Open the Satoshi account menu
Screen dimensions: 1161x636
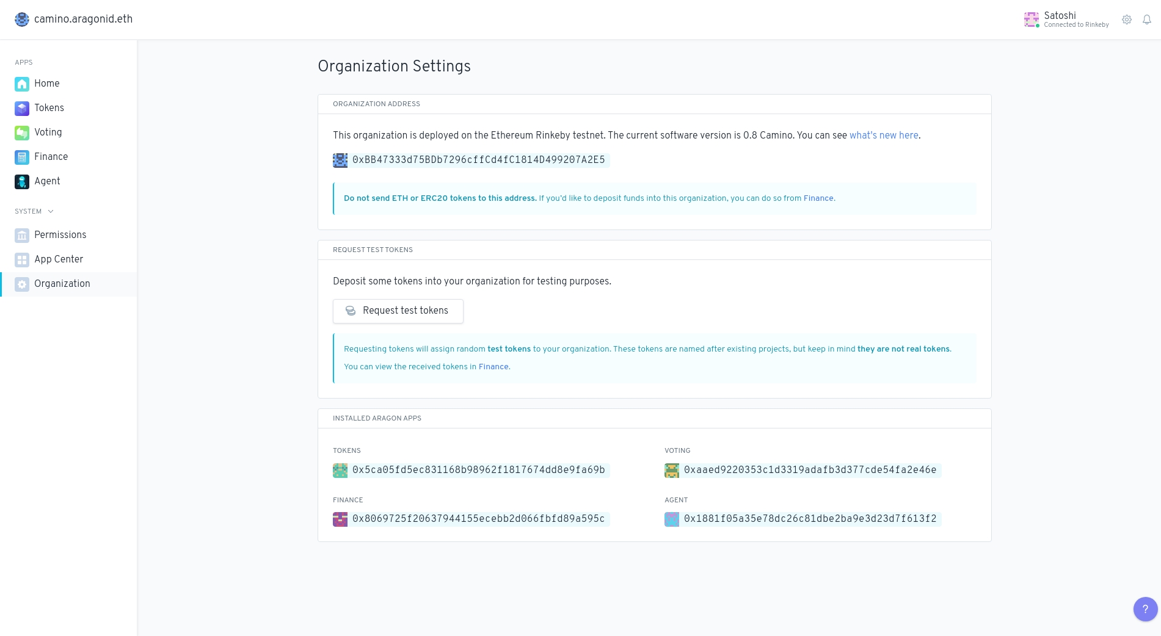(1066, 20)
